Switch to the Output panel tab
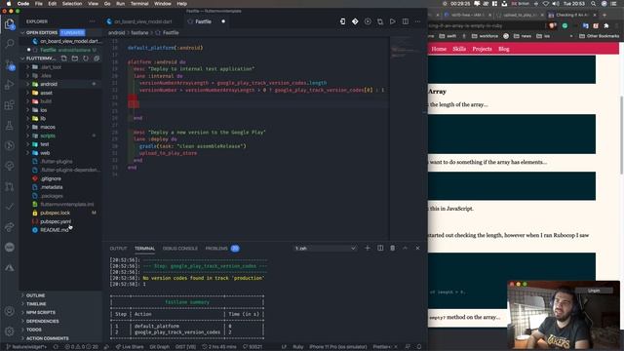624x351 pixels. click(118, 249)
